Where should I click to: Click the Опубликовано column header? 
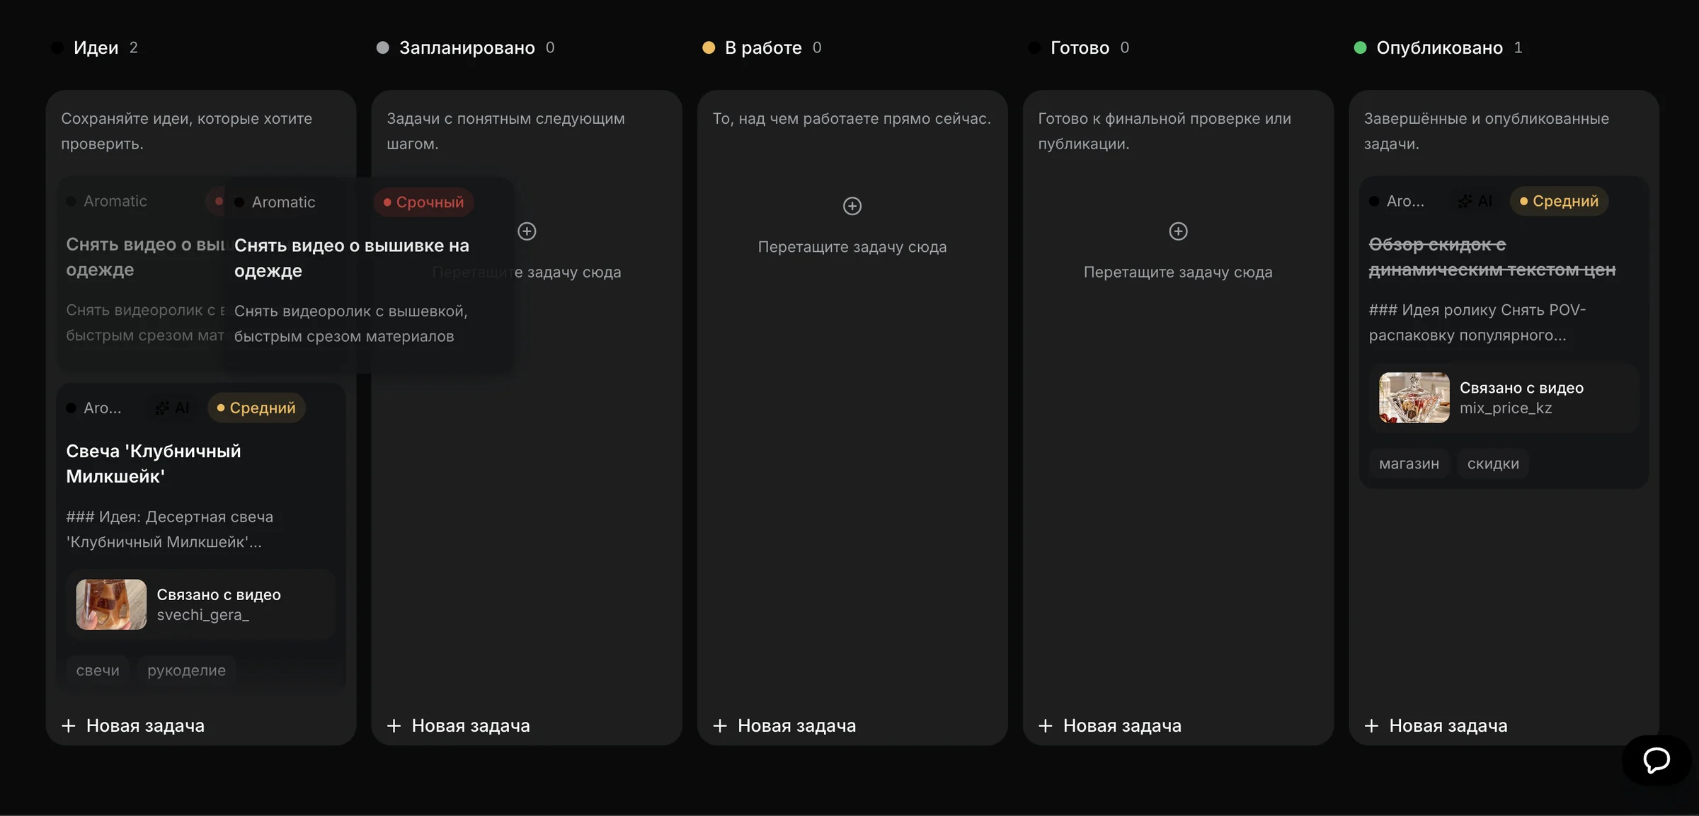pos(1439,47)
